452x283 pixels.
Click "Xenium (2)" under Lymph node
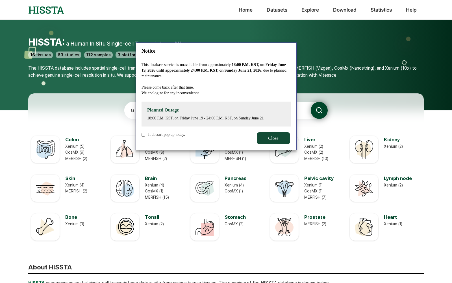(x=394, y=185)
